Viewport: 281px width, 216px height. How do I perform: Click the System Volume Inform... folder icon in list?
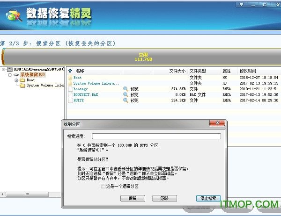tap(70, 83)
